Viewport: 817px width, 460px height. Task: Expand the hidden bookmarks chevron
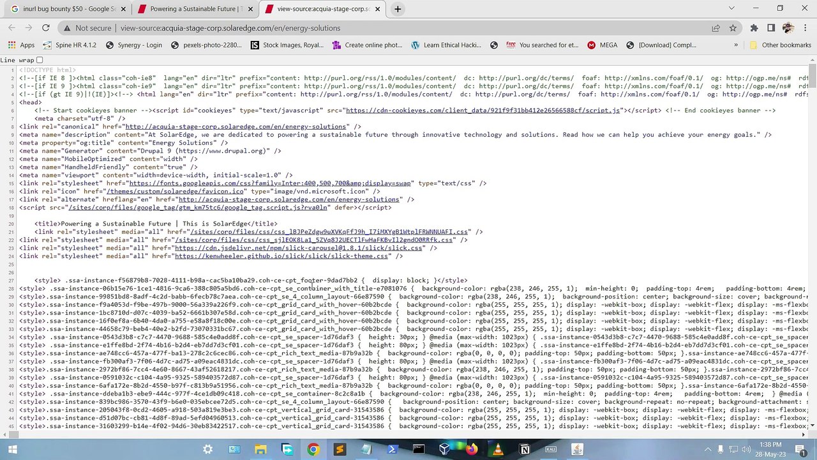point(736,45)
